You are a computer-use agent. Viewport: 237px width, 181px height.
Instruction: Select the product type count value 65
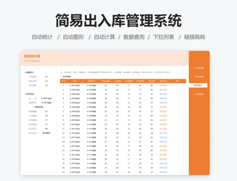[x=46, y=77]
